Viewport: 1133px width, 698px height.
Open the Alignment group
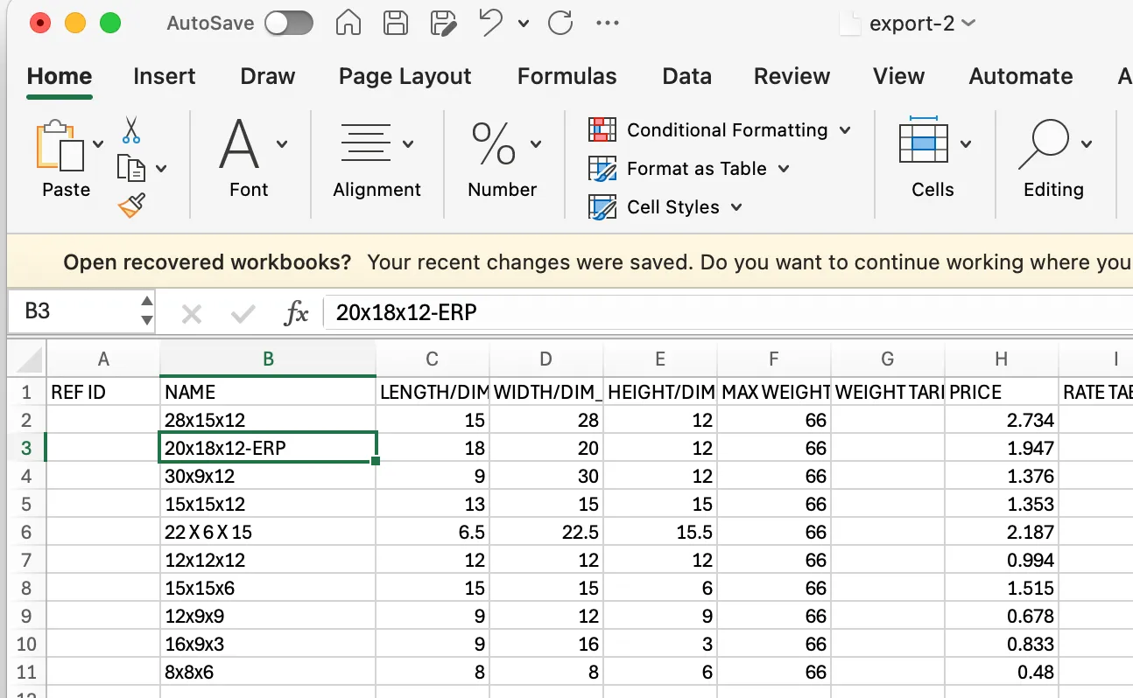click(376, 158)
